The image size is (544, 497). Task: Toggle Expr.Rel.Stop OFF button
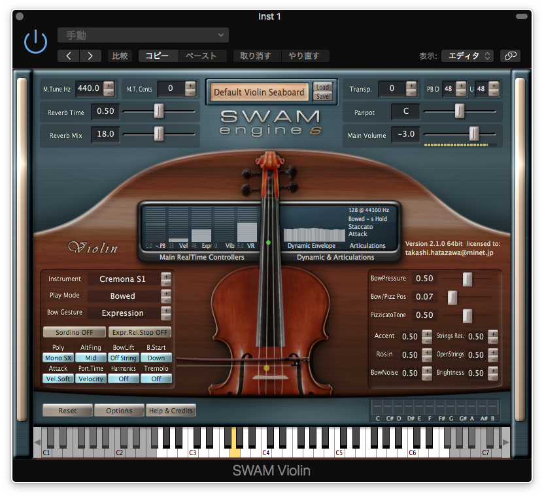(140, 332)
